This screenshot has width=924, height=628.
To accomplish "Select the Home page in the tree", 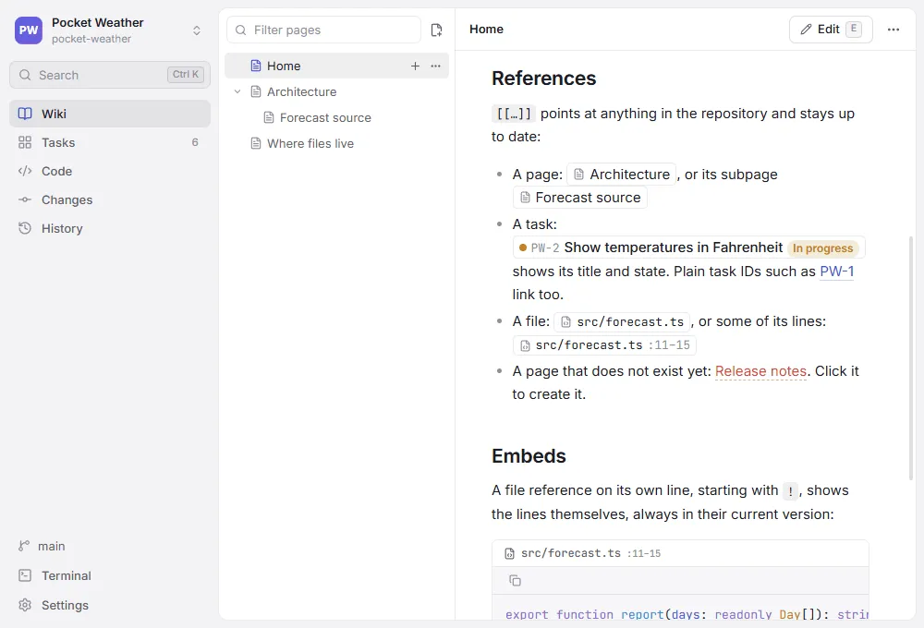I will 336,66.
